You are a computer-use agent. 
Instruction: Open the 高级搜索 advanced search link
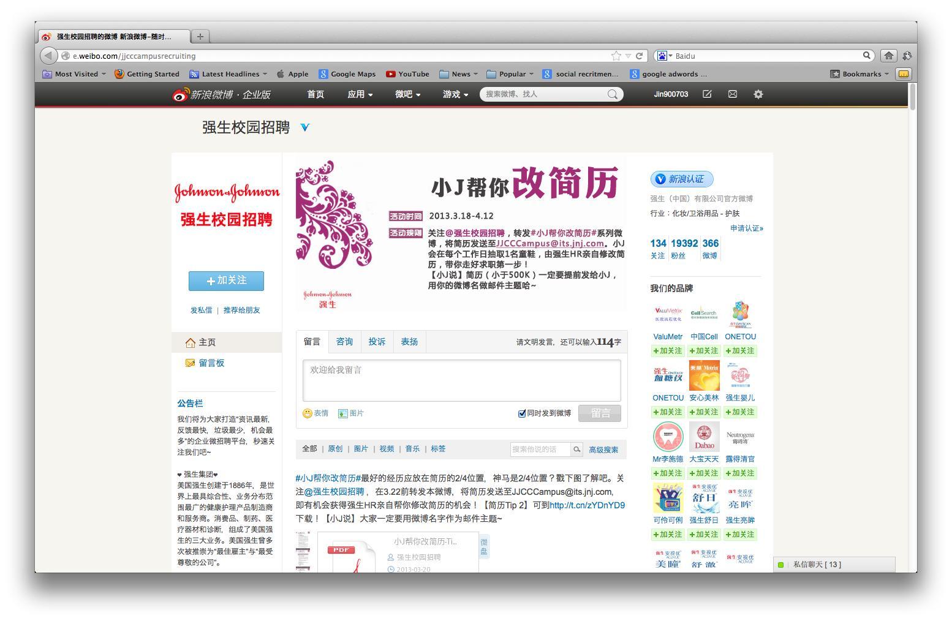[x=603, y=450]
